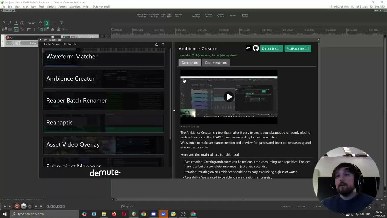Viewport: 387px width, 218px height.
Task: Open the GitHub icon link
Action: [x=256, y=48]
